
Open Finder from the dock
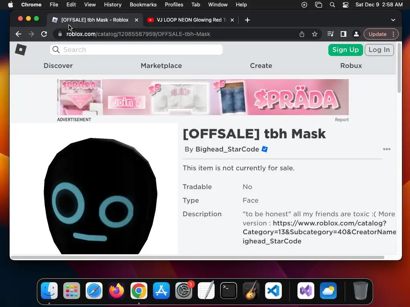(x=49, y=291)
